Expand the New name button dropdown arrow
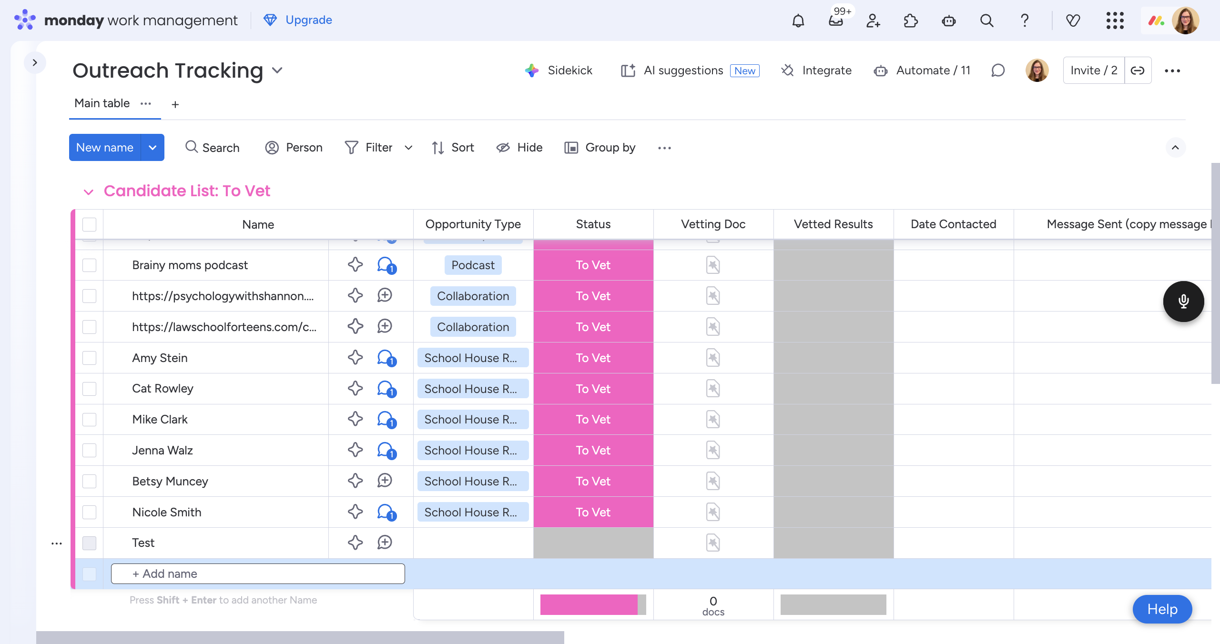The image size is (1220, 644). point(152,148)
